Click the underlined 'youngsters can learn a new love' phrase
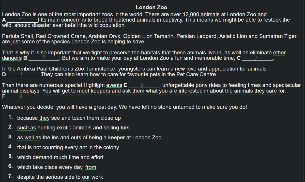Viewport: 305px width, 182px height. [x=178, y=69]
